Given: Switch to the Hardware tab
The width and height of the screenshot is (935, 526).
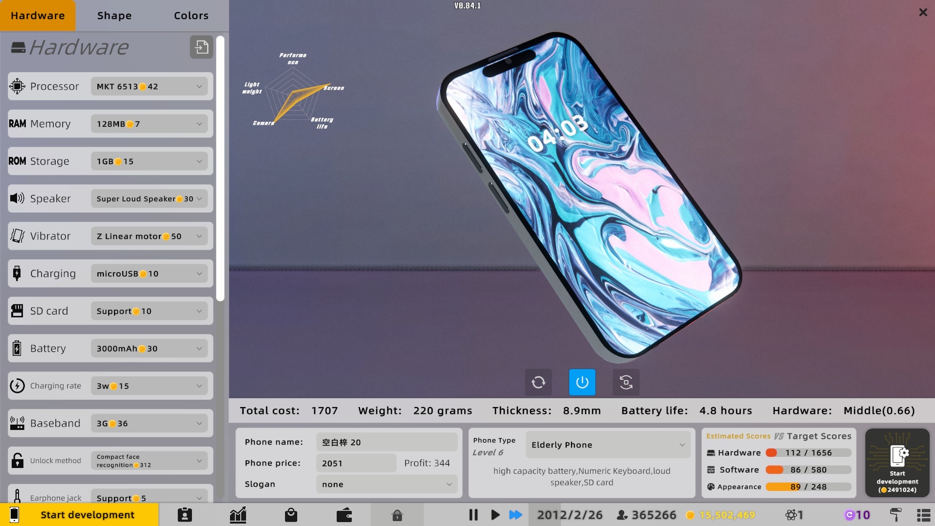Looking at the screenshot, I should pyautogui.click(x=38, y=16).
